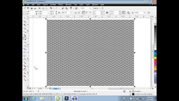
Task: Click the next page navigation arrow
Action: [46, 89]
